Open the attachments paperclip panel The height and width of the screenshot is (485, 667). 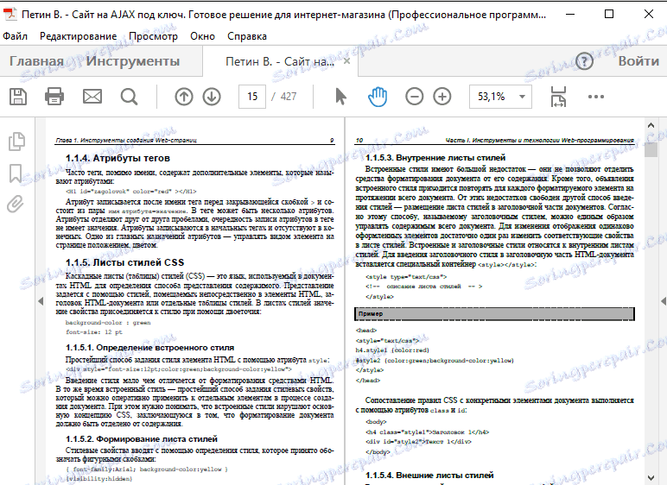16,204
